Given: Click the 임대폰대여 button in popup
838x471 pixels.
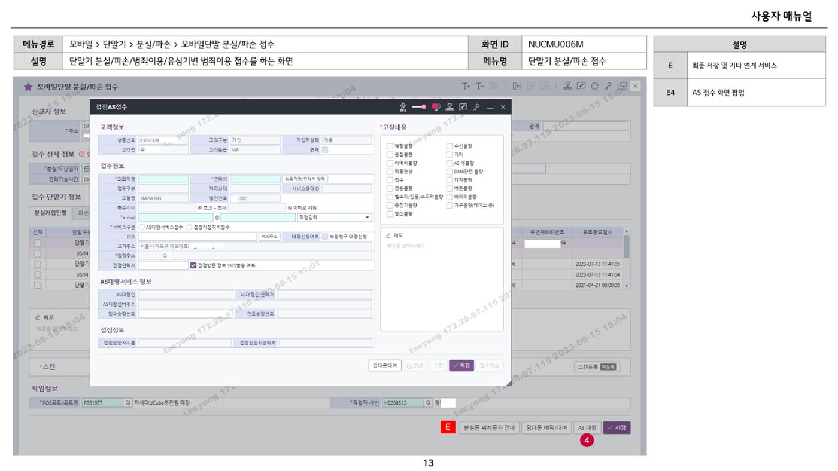Looking at the screenshot, I should pos(383,365).
